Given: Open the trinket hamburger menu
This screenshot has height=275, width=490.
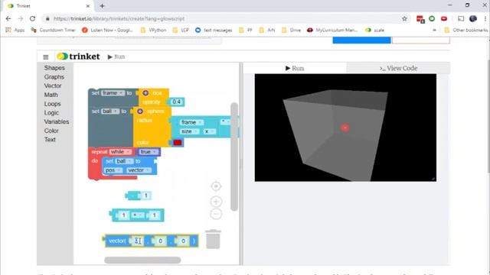Looking at the screenshot, I should point(46,57).
